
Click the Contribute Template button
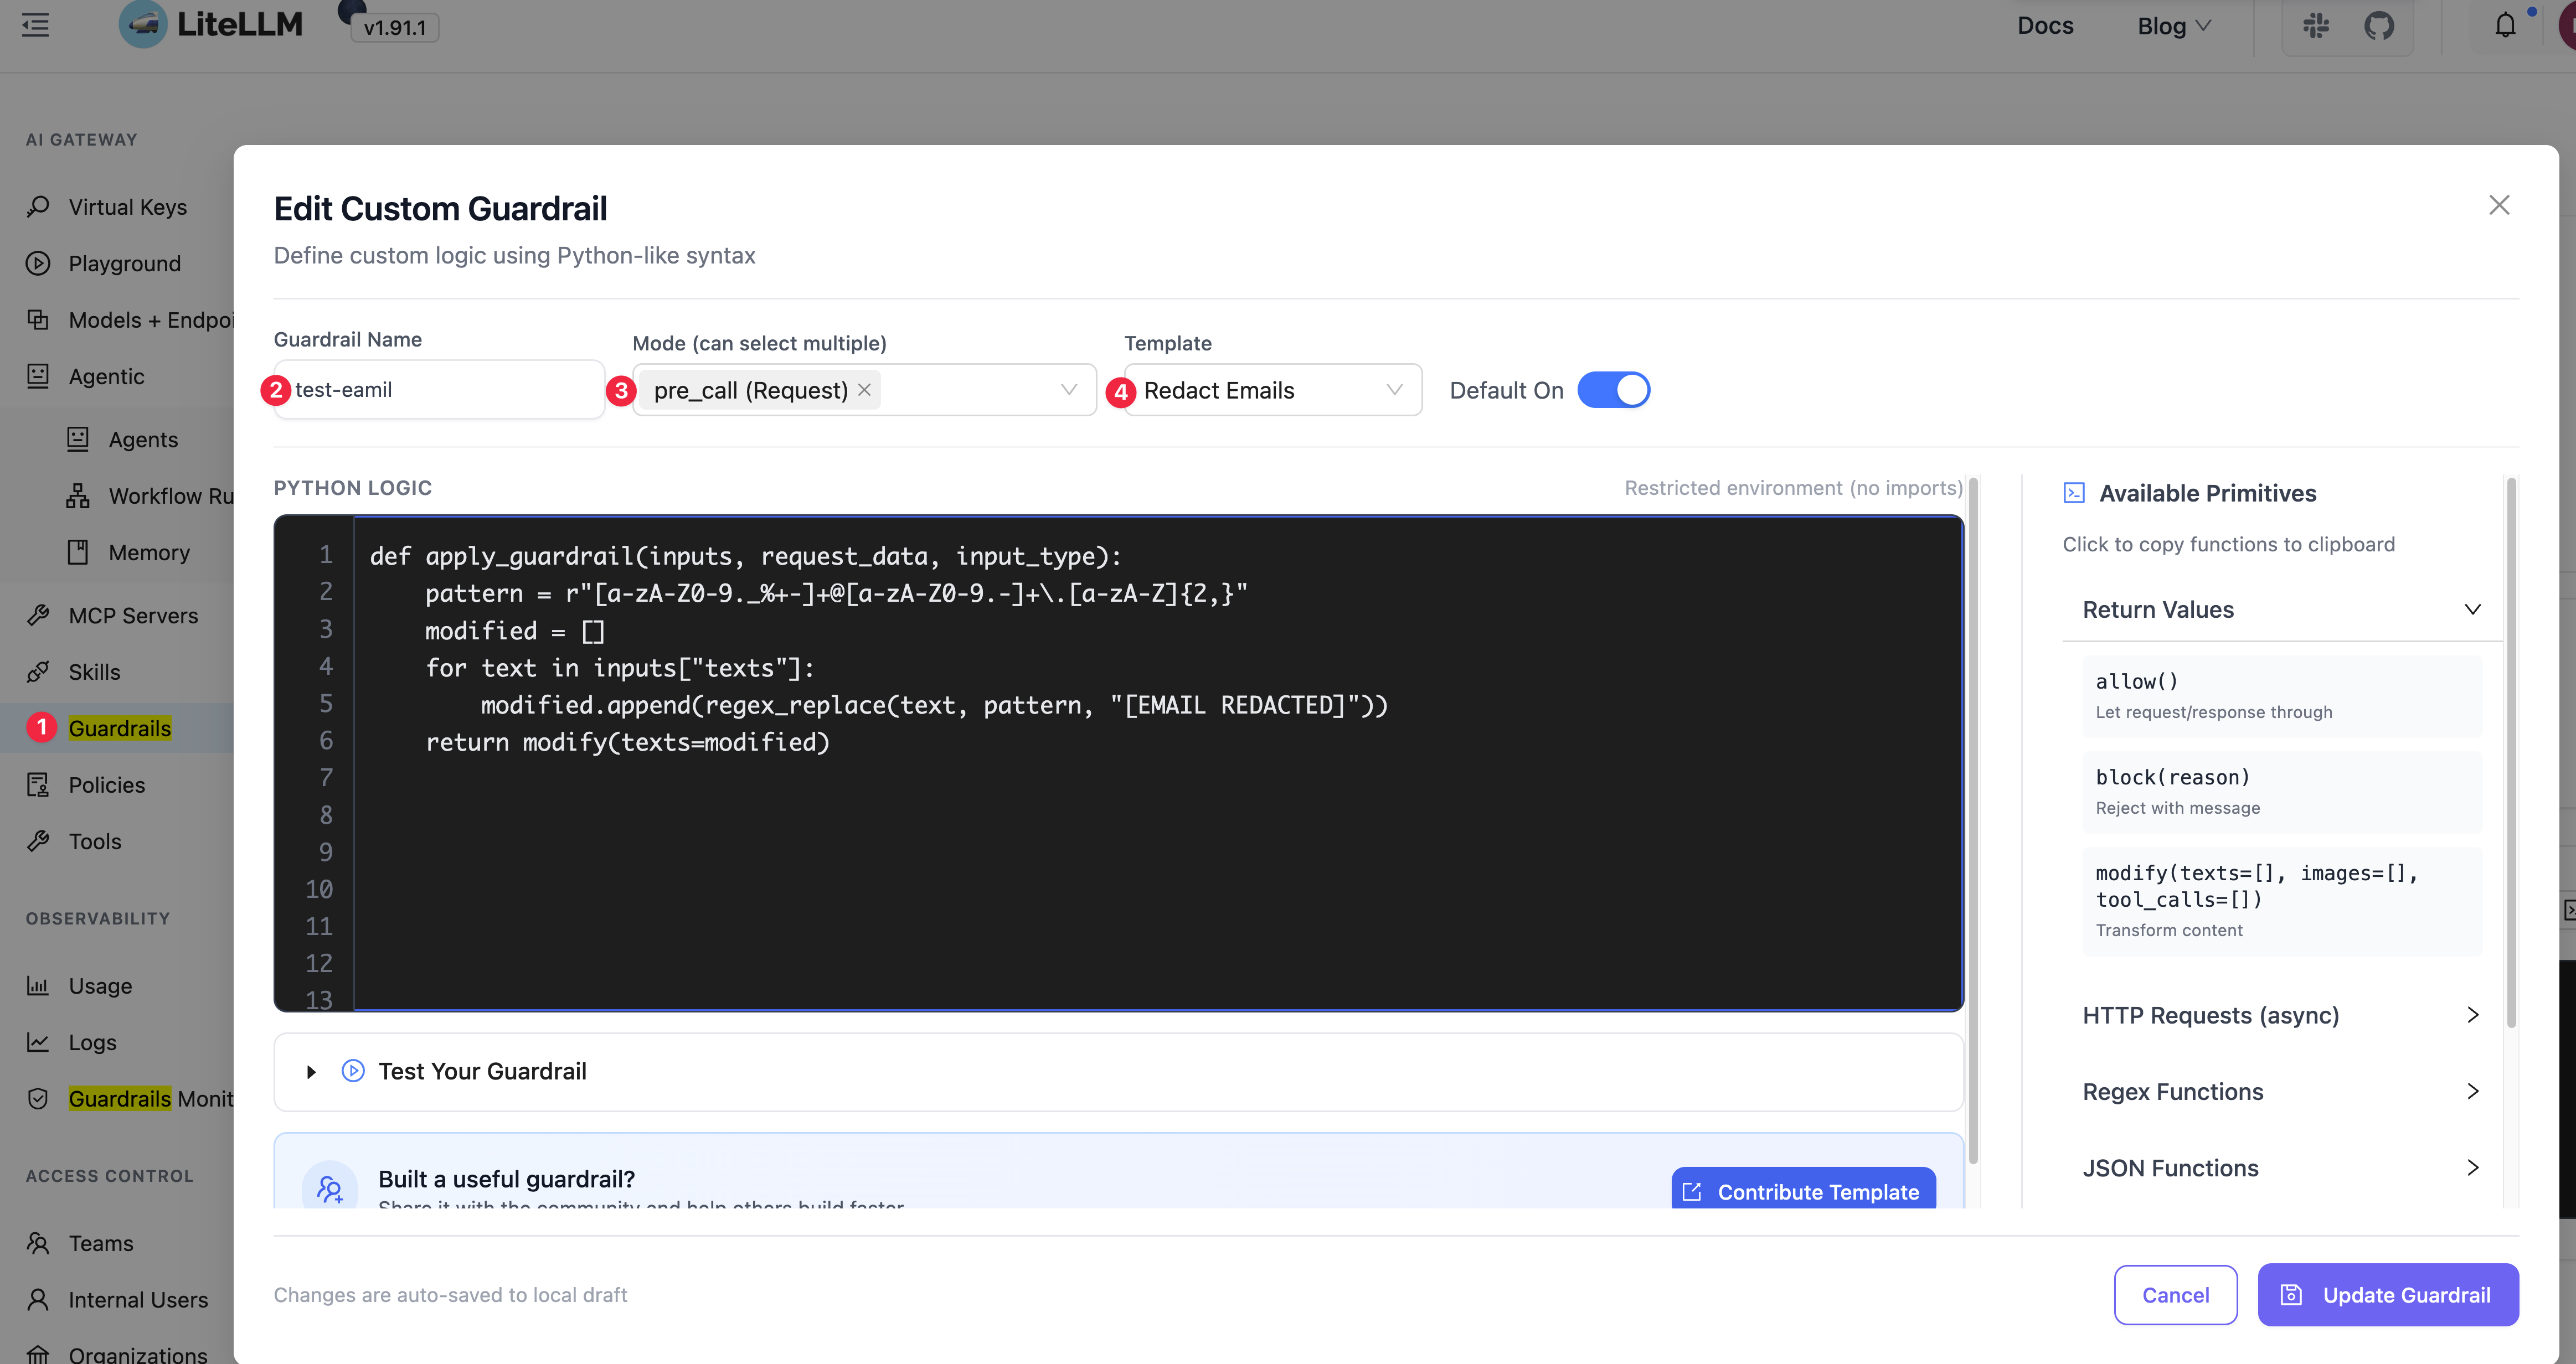[x=1803, y=1189]
